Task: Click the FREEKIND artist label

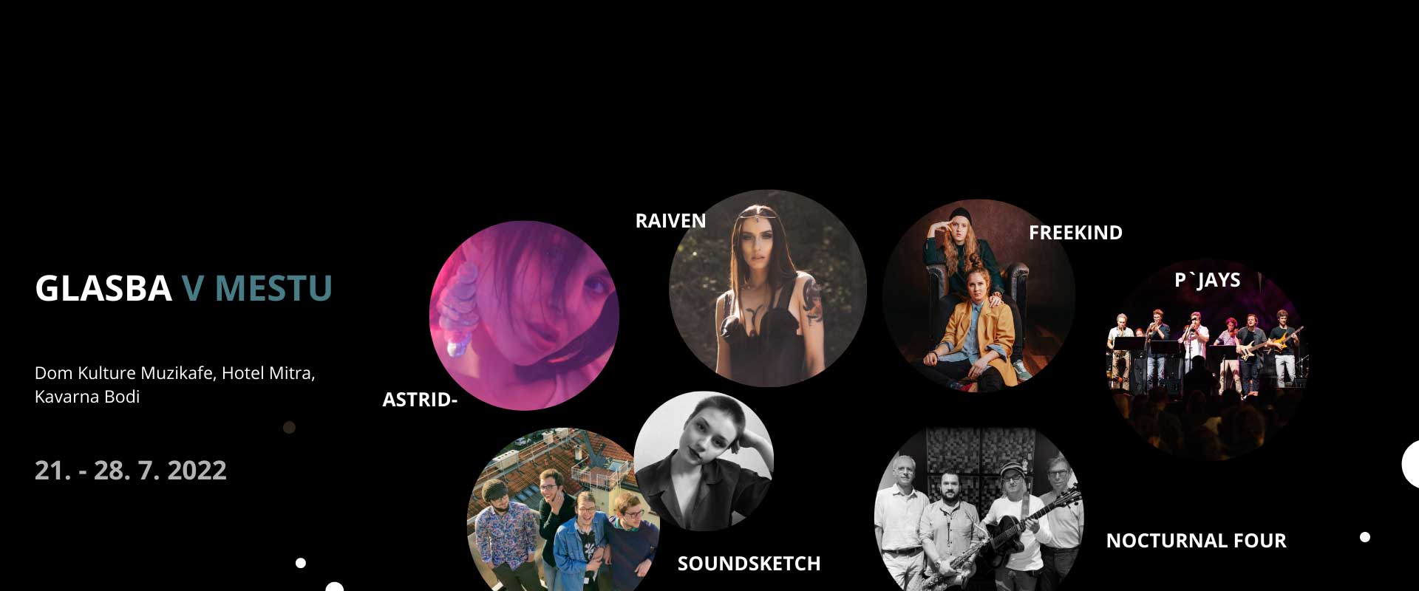Action: 1075,233
